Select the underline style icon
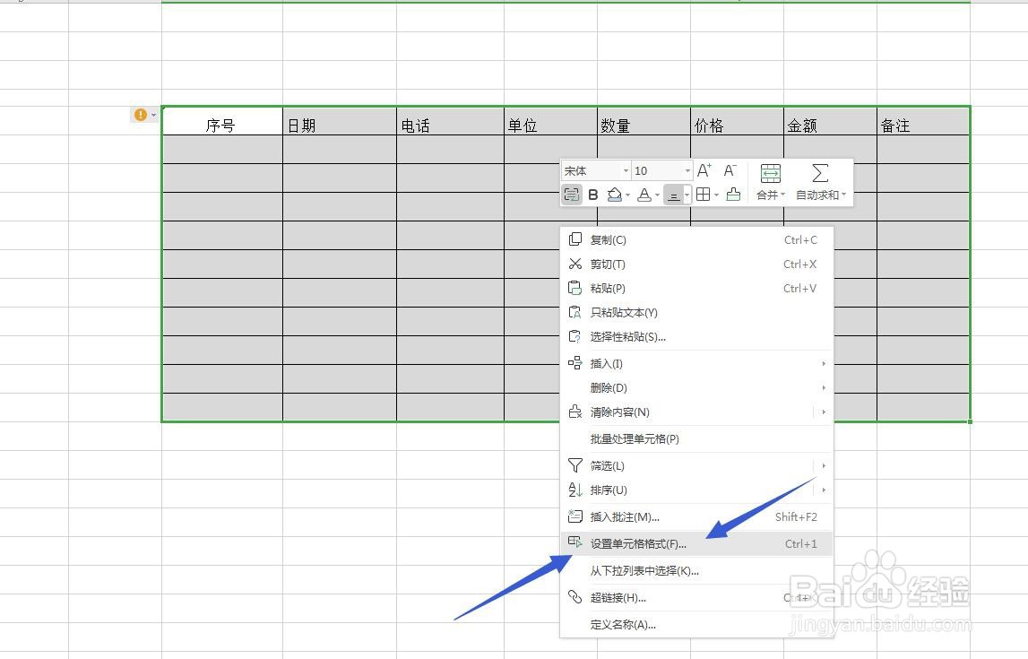Image resolution: width=1028 pixels, height=659 pixels. [676, 195]
